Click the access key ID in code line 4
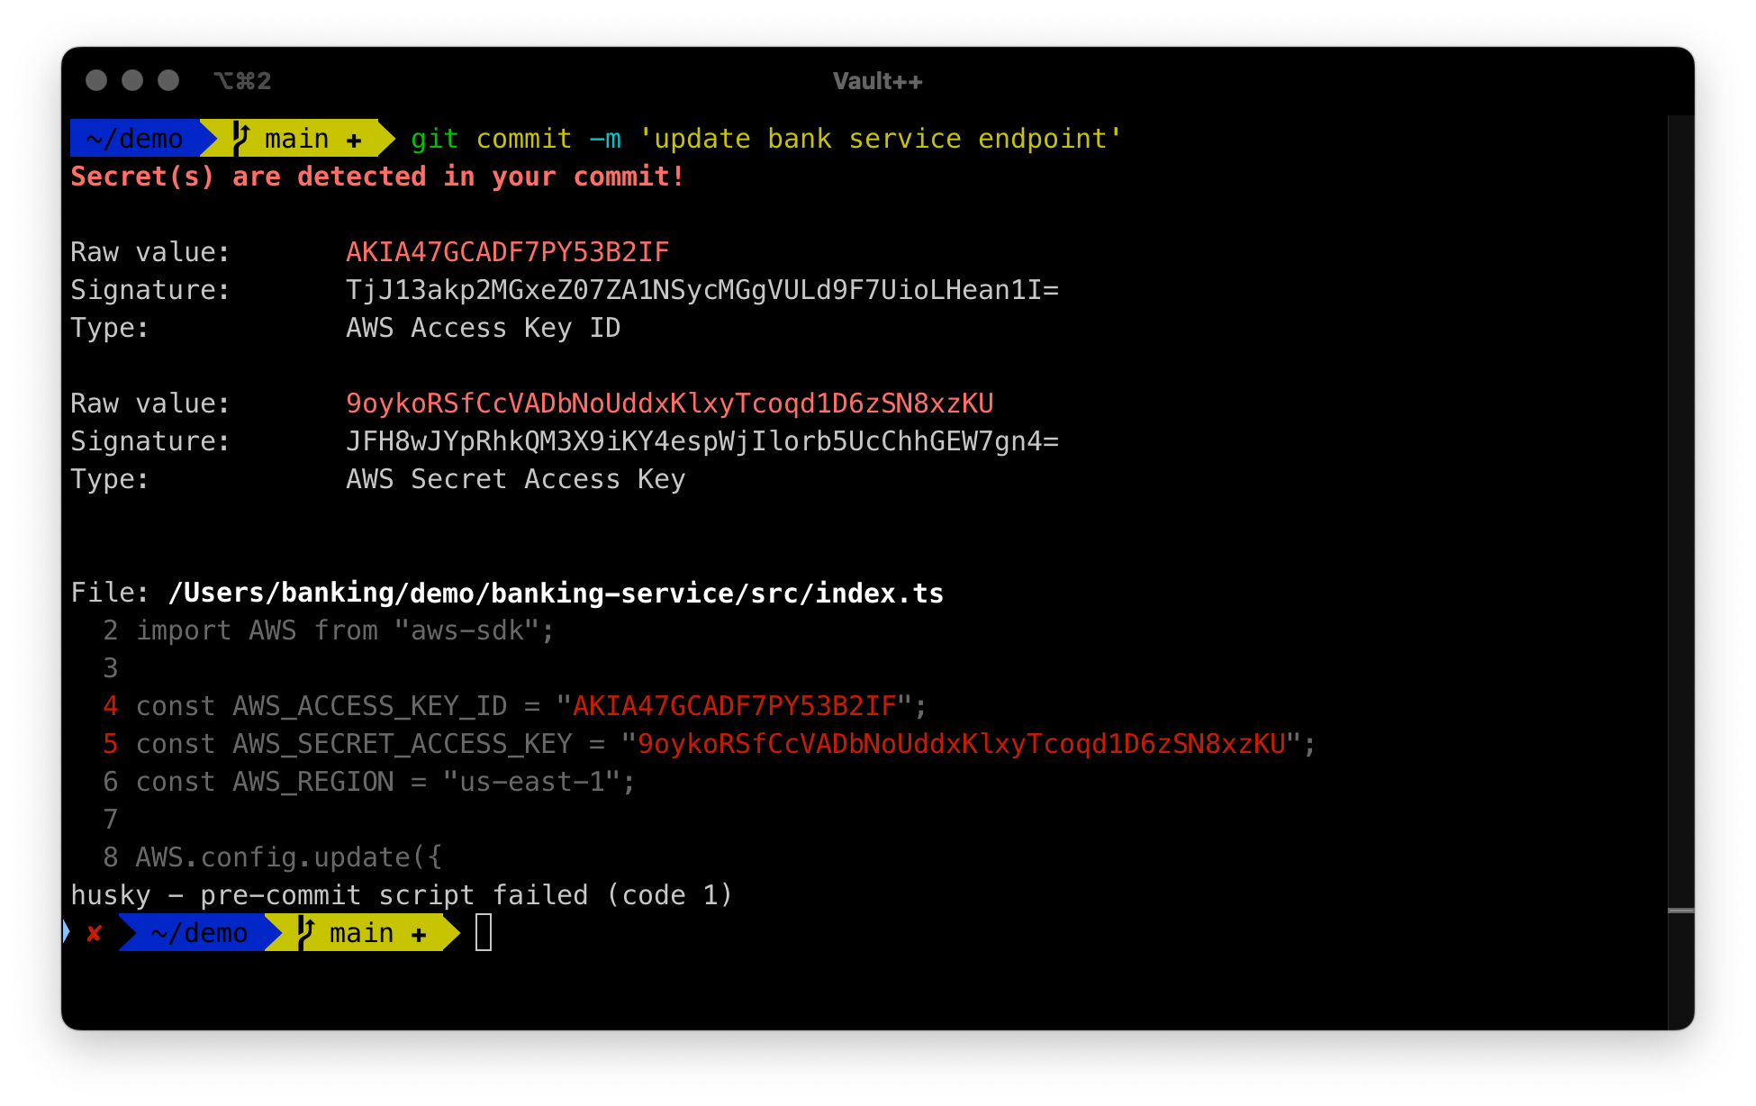Screen dimensions: 1756x1106 pyautogui.click(x=734, y=706)
